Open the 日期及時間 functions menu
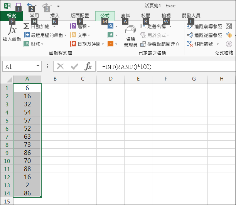 [x=87, y=44]
